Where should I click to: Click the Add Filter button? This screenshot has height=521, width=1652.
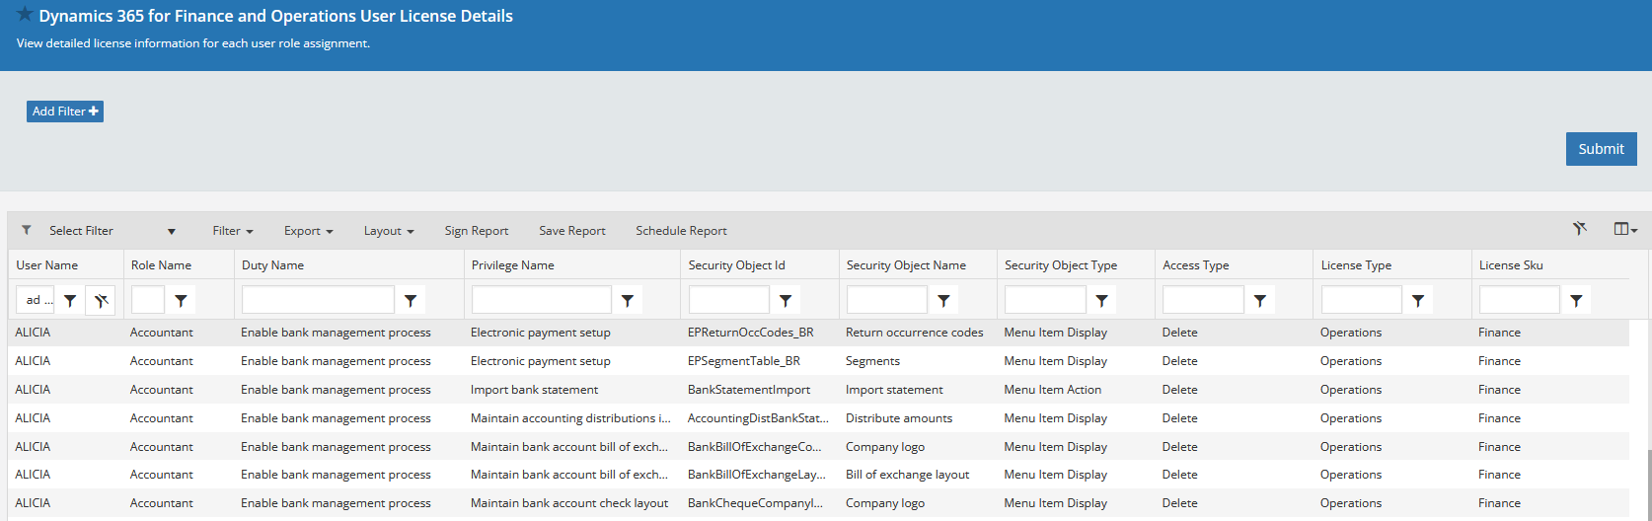point(65,112)
